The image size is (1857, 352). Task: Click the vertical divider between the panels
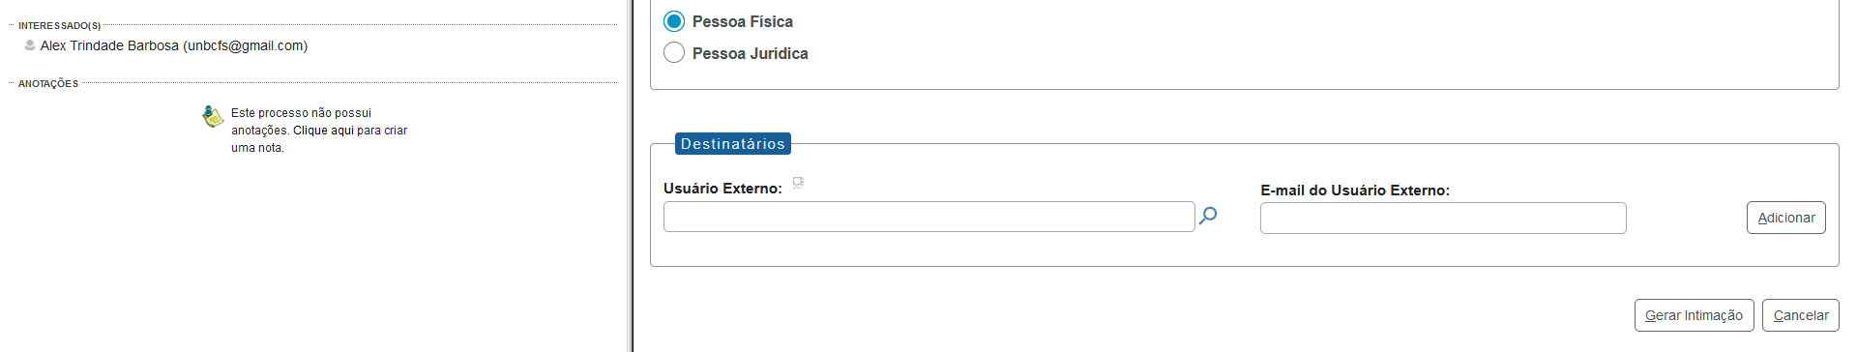tap(633, 176)
